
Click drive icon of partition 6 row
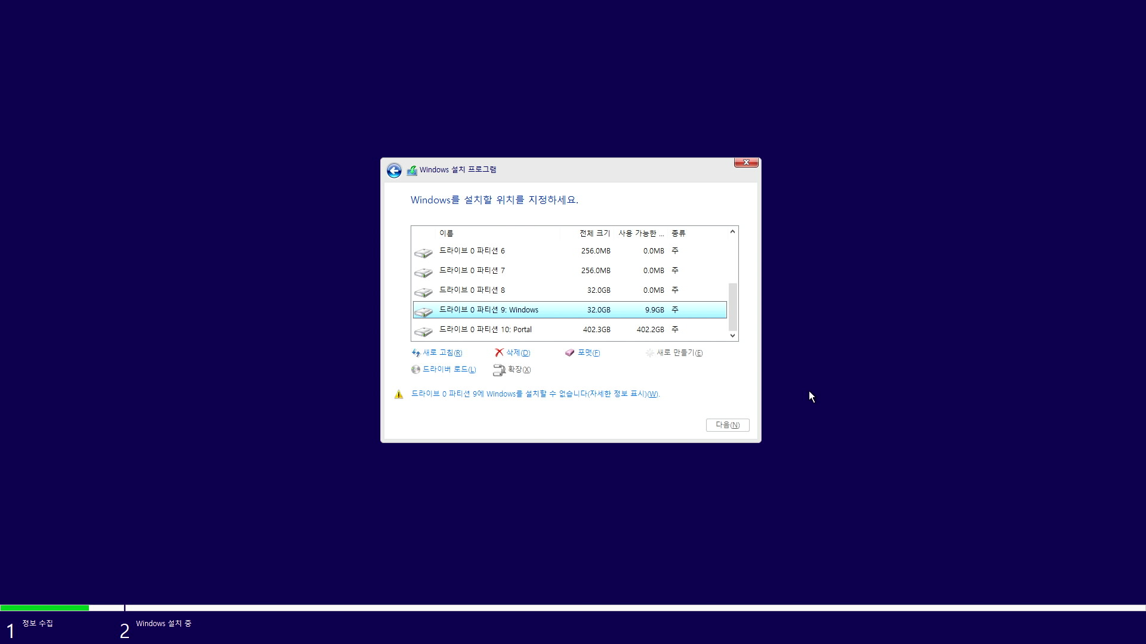coord(423,253)
